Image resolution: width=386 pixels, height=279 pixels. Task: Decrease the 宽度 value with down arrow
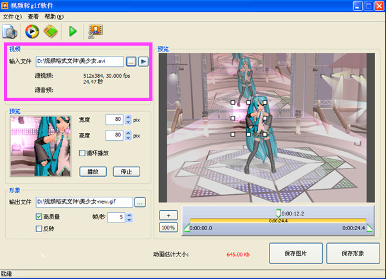(128, 122)
